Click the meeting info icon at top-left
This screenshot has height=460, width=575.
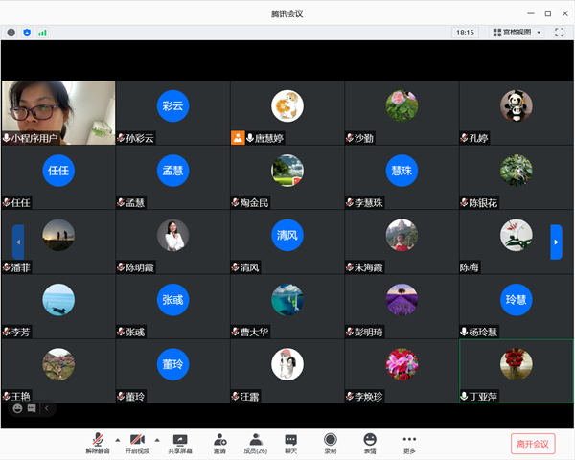[x=11, y=32]
